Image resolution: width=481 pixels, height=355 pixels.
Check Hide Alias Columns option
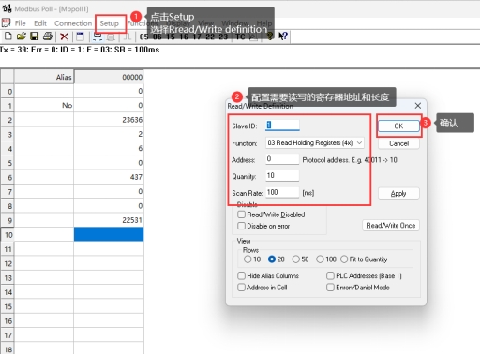241,275
